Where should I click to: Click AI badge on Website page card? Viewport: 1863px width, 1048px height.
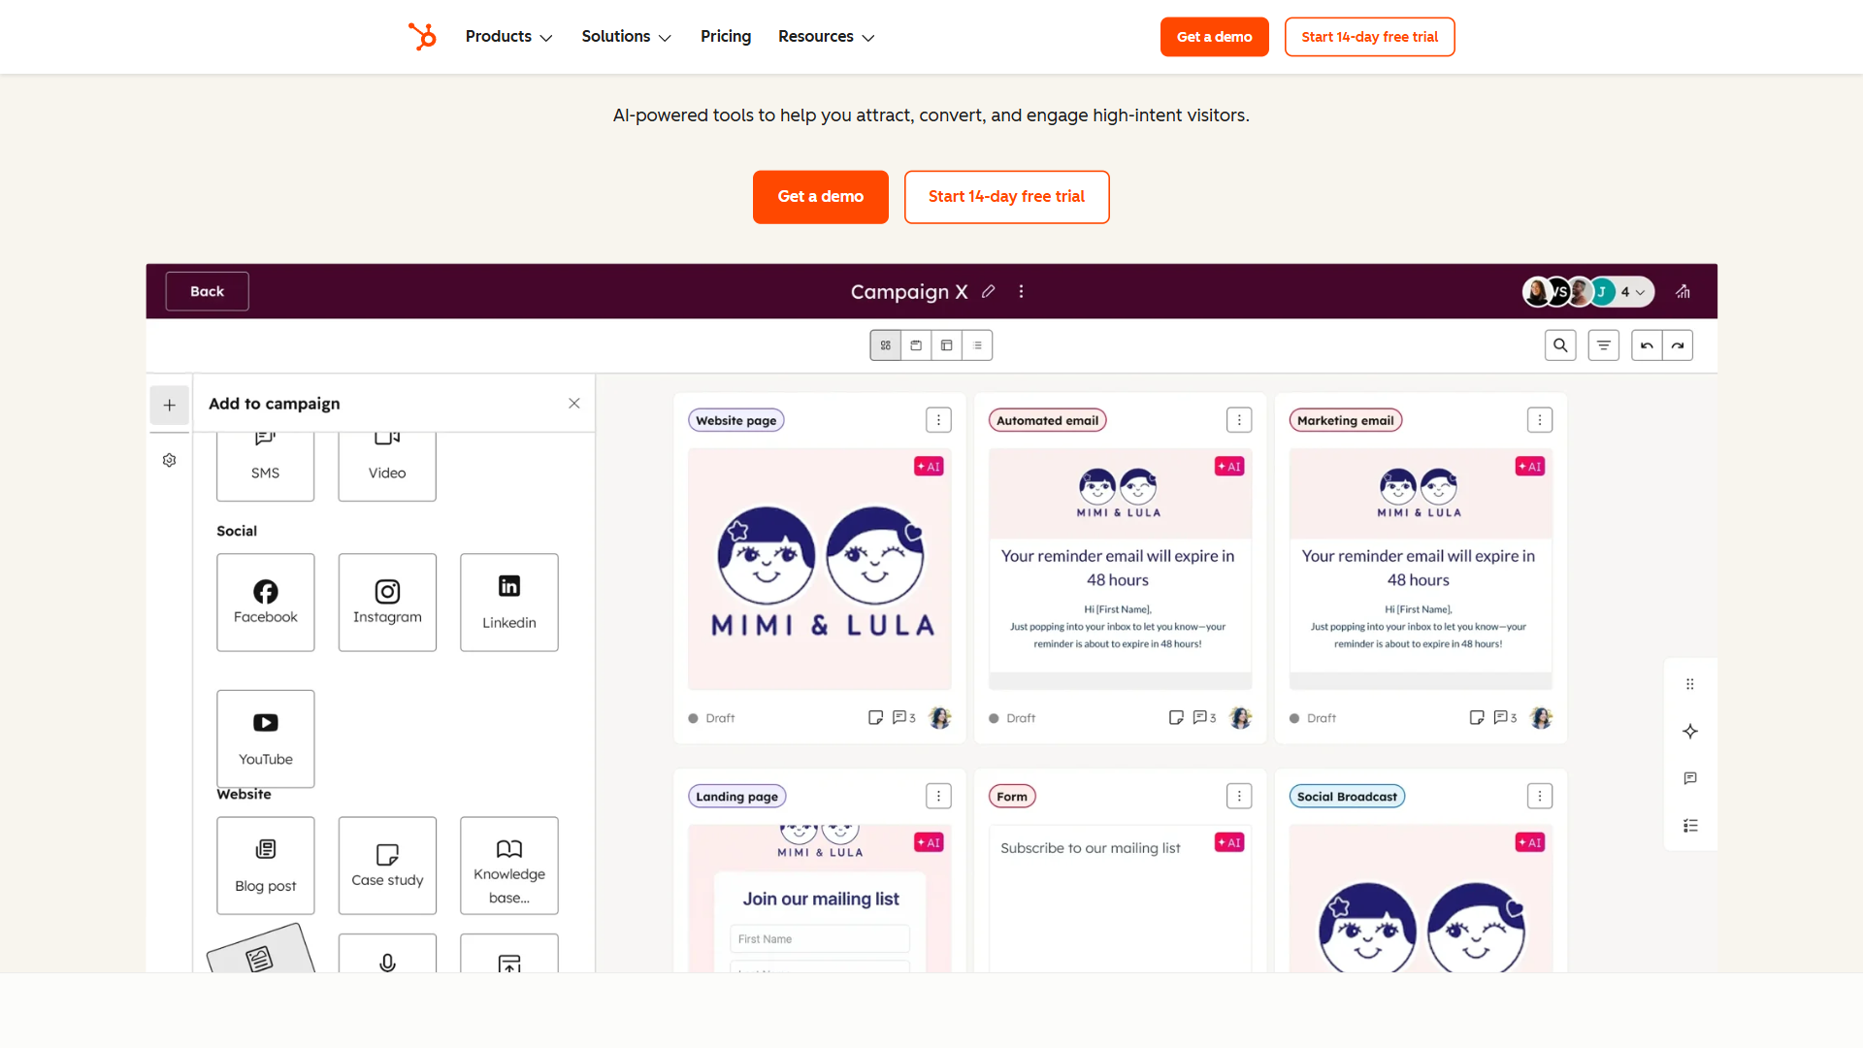point(929,467)
